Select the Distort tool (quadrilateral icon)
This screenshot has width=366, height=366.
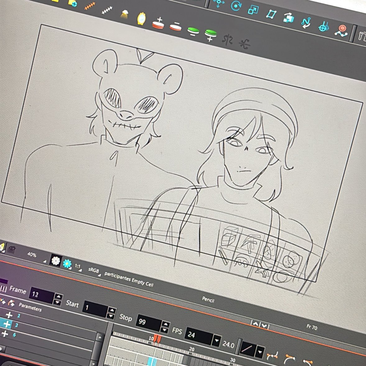271,14
